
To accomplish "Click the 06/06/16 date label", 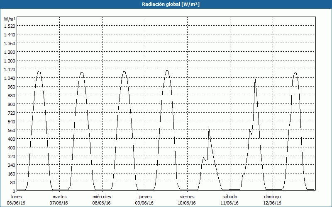I will (x=16, y=203).
